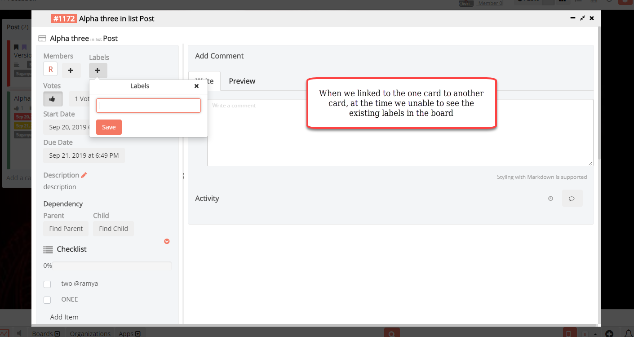
Task: Click the panel splitter handle
Action: pyautogui.click(x=183, y=177)
